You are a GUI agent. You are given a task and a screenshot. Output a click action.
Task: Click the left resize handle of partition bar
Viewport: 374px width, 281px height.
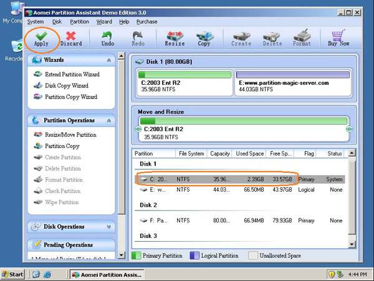[137, 129]
